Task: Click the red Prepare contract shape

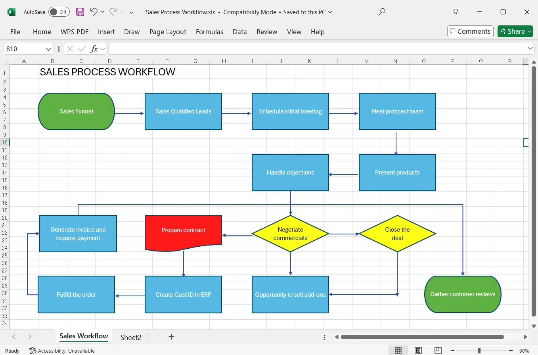Action: (x=183, y=232)
